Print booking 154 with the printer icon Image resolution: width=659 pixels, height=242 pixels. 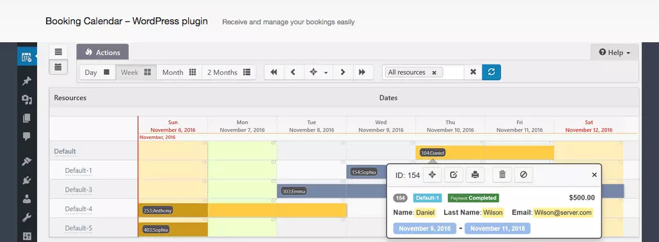click(475, 175)
